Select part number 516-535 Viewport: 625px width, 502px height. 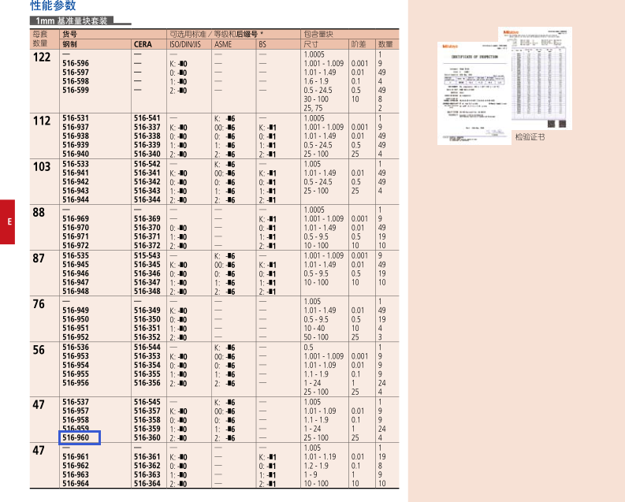[76, 256]
